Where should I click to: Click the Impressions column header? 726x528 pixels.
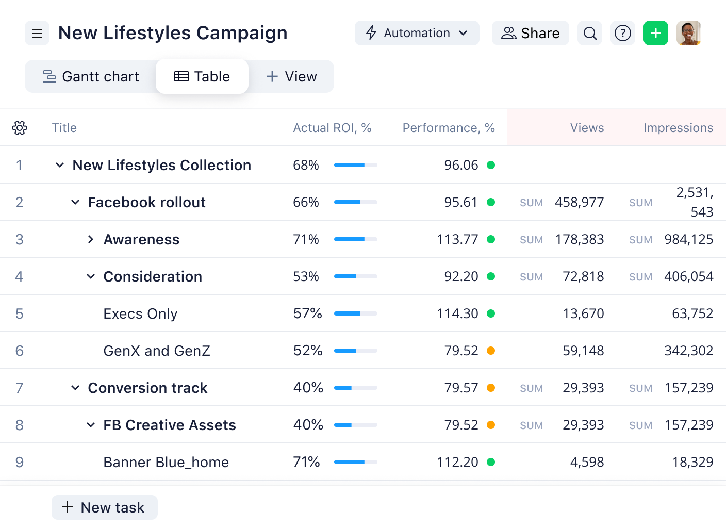click(678, 128)
